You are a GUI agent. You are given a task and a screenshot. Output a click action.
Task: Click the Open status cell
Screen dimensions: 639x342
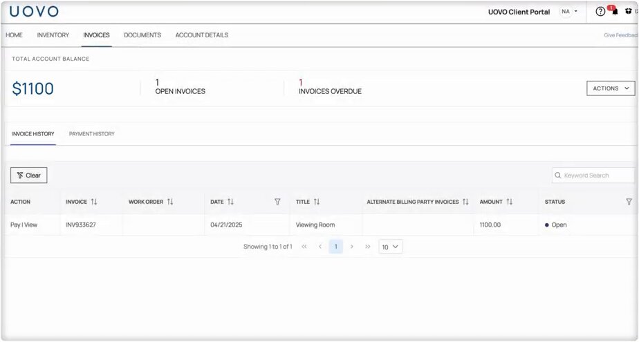coord(556,225)
